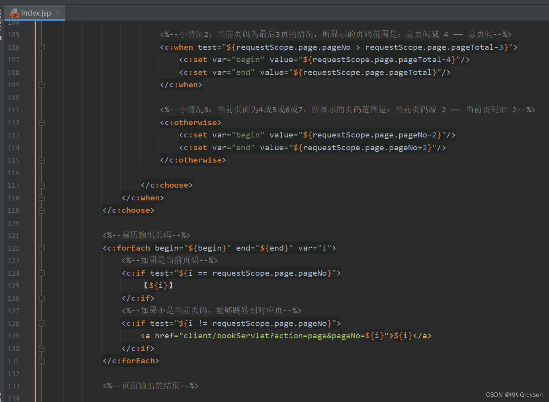
Task: Click end value pageTotal on line 108
Action: 365,73
